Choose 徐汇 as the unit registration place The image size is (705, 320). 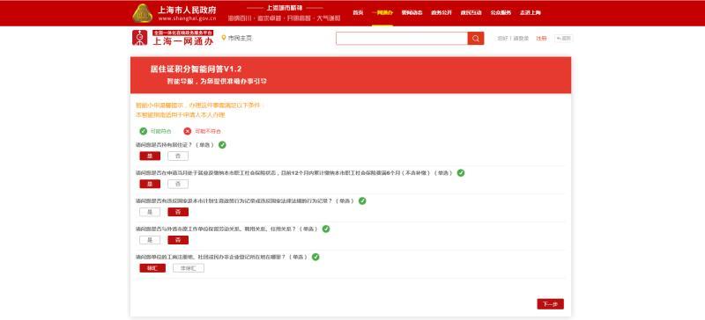click(152, 268)
